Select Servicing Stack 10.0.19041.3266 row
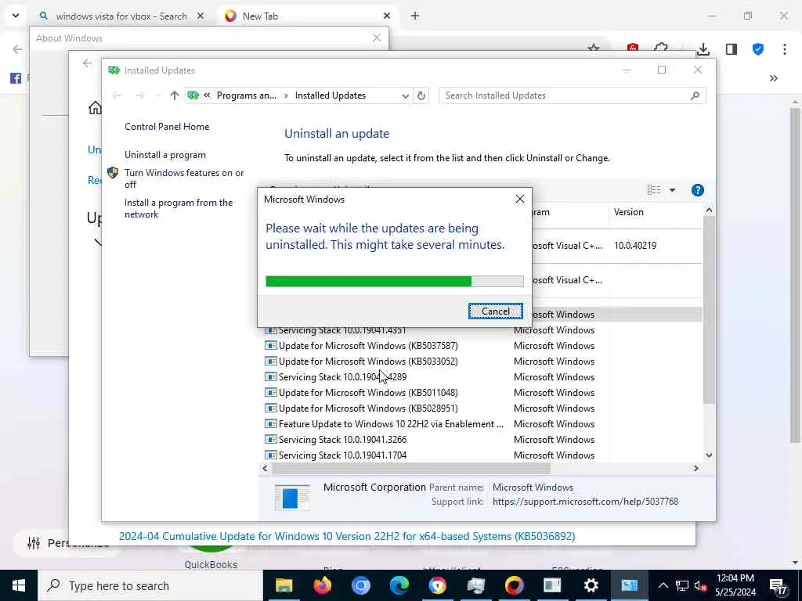 click(x=482, y=440)
